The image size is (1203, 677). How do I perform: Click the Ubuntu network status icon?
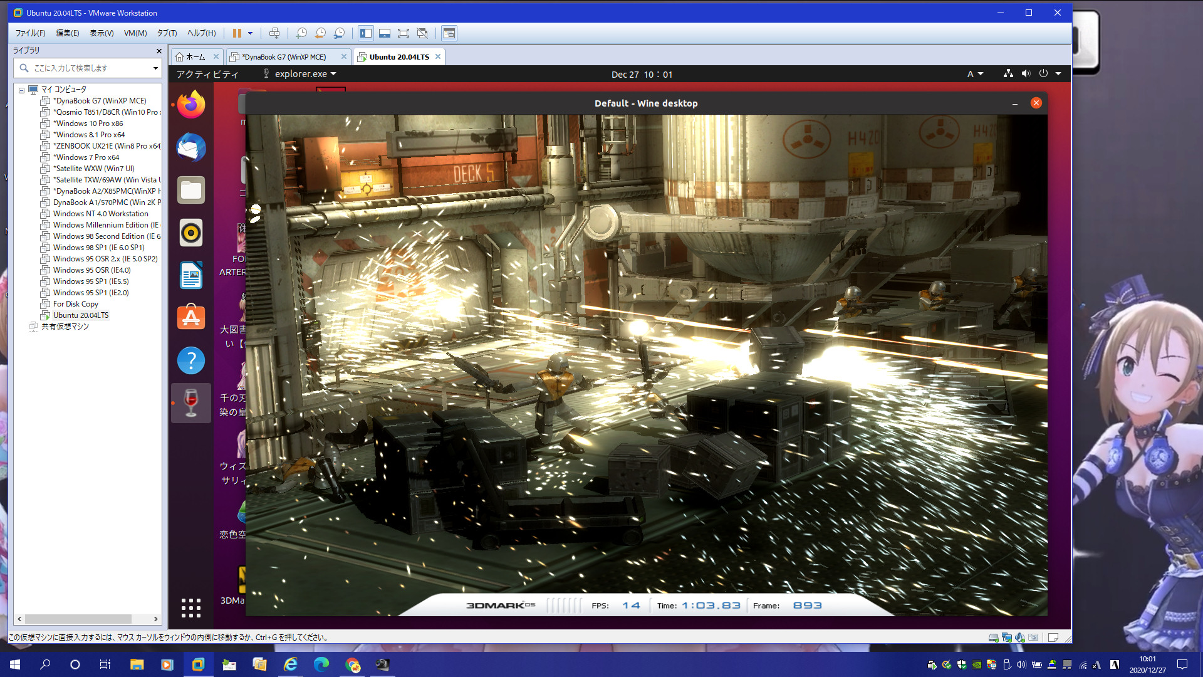click(x=1008, y=73)
